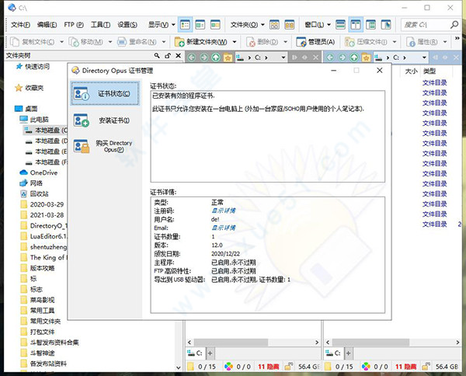Screen dimensions: 466x376
Task: Click + new tab button in left pane
Action: click(210, 353)
